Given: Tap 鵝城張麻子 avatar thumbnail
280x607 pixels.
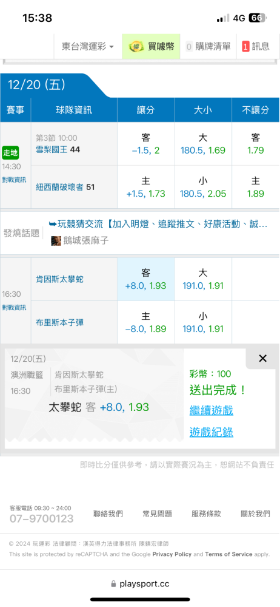Looking at the screenshot, I should coord(56,241).
